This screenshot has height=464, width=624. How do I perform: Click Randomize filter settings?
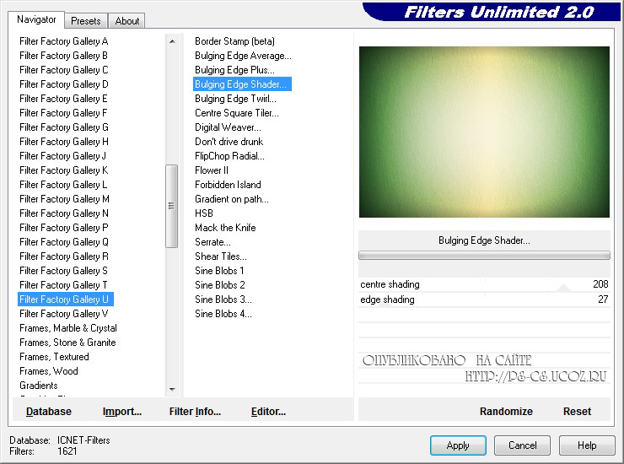(506, 412)
